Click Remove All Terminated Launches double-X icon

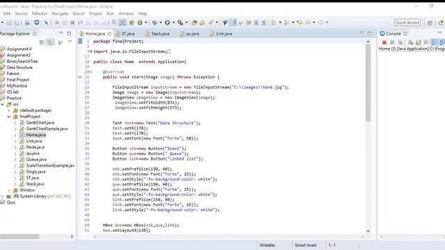400,42
